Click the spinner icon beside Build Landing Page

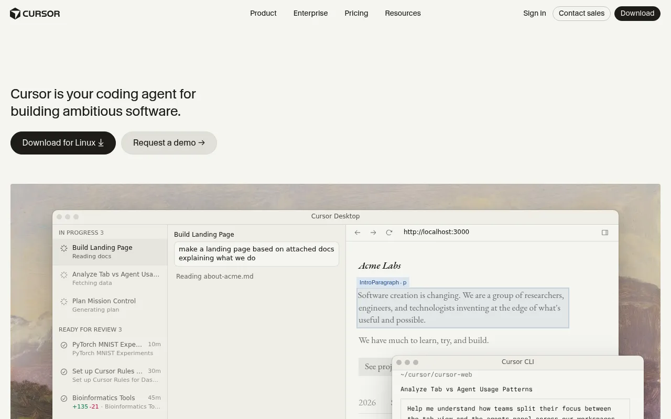tap(64, 248)
